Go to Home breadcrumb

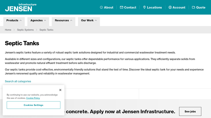click(x=8, y=30)
